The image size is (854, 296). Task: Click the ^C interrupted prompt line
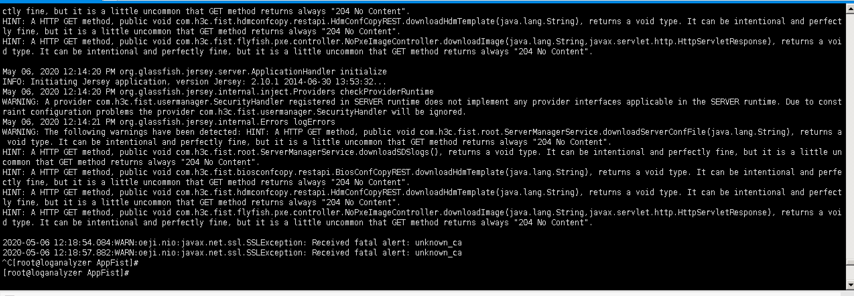tap(70, 263)
